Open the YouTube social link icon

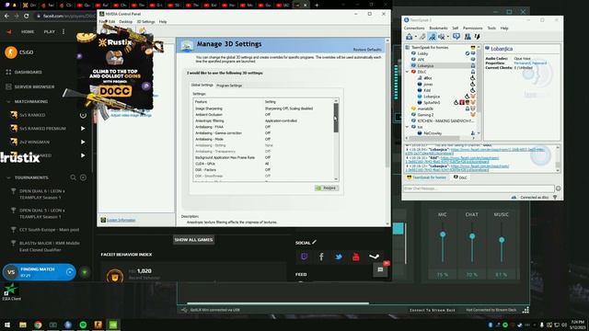[x=356, y=257]
